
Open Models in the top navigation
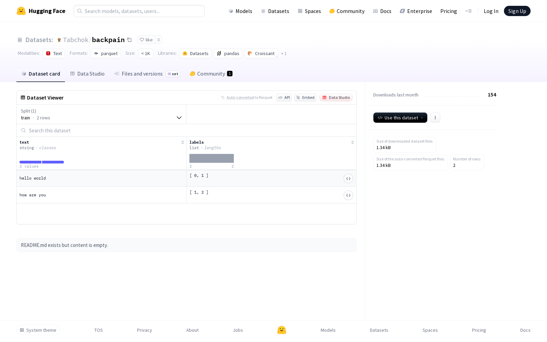point(240,11)
